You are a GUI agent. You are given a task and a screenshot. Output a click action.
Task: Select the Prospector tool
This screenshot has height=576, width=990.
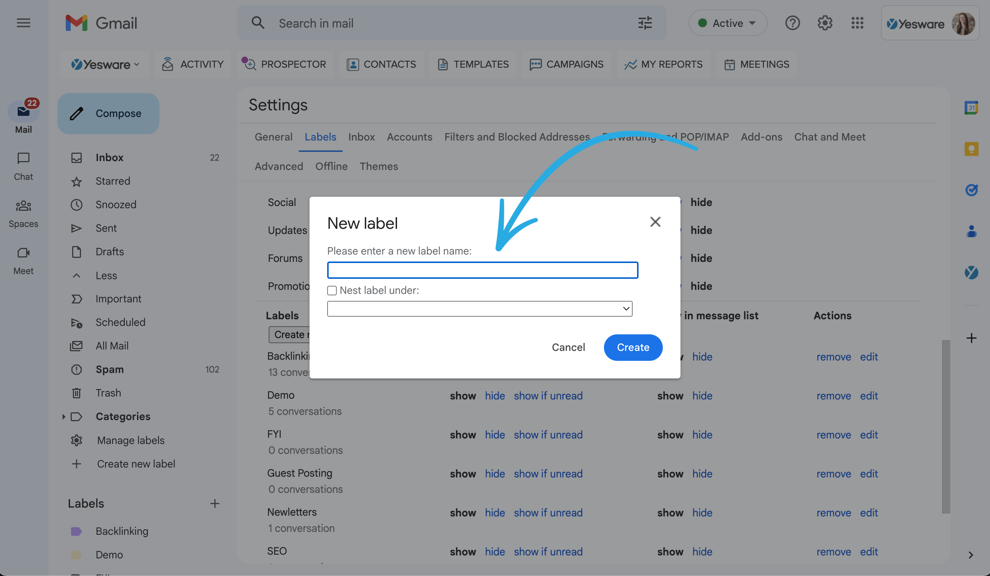[x=284, y=64]
